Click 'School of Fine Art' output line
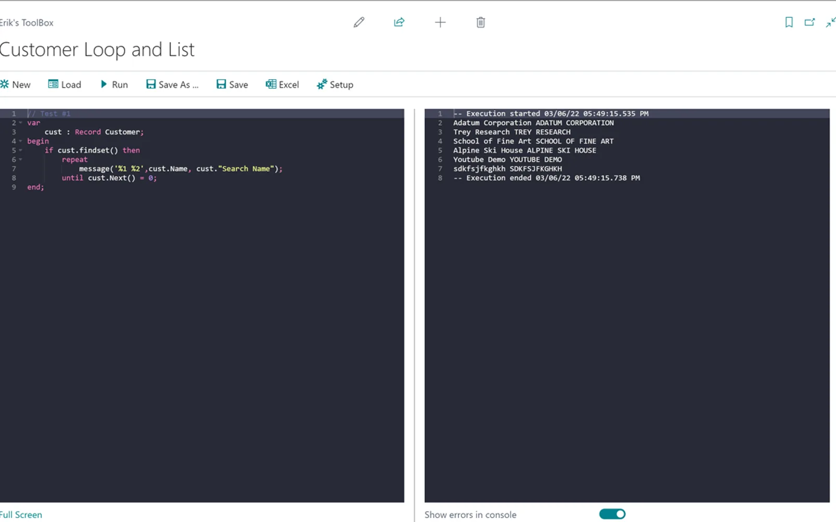The width and height of the screenshot is (836, 522). [x=533, y=141]
